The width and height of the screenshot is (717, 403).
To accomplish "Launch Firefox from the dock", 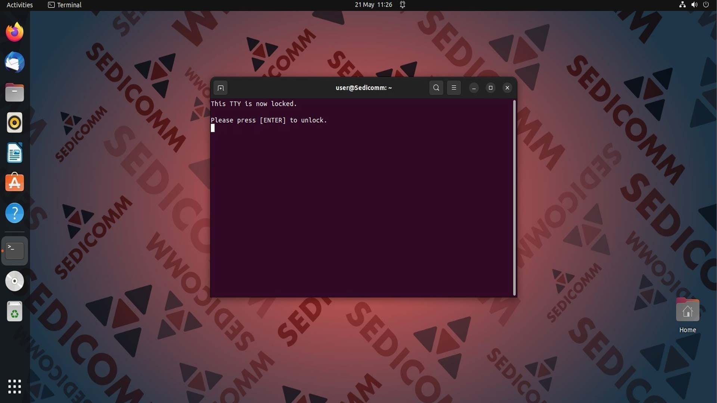I will click(x=15, y=32).
